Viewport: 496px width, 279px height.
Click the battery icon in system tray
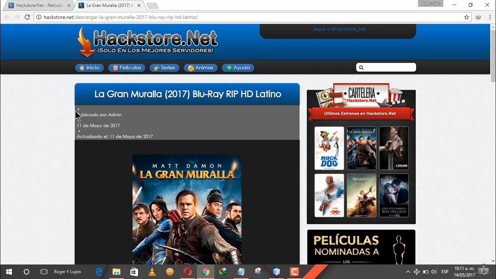pos(425,272)
